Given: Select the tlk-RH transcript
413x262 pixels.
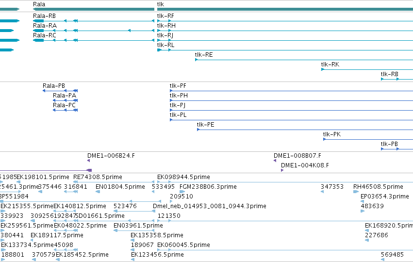Looking at the screenshot, I should 285,31.
